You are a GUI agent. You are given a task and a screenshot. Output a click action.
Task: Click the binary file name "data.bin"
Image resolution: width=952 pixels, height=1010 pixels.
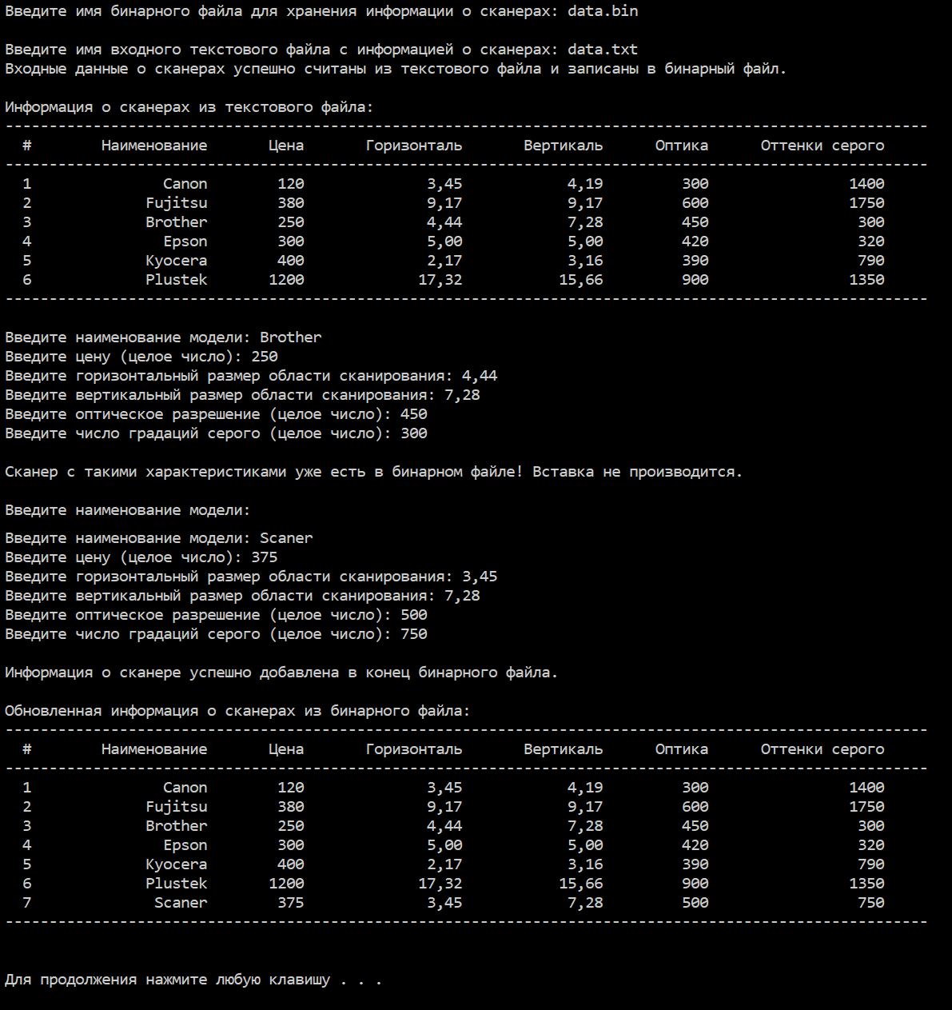(603, 11)
